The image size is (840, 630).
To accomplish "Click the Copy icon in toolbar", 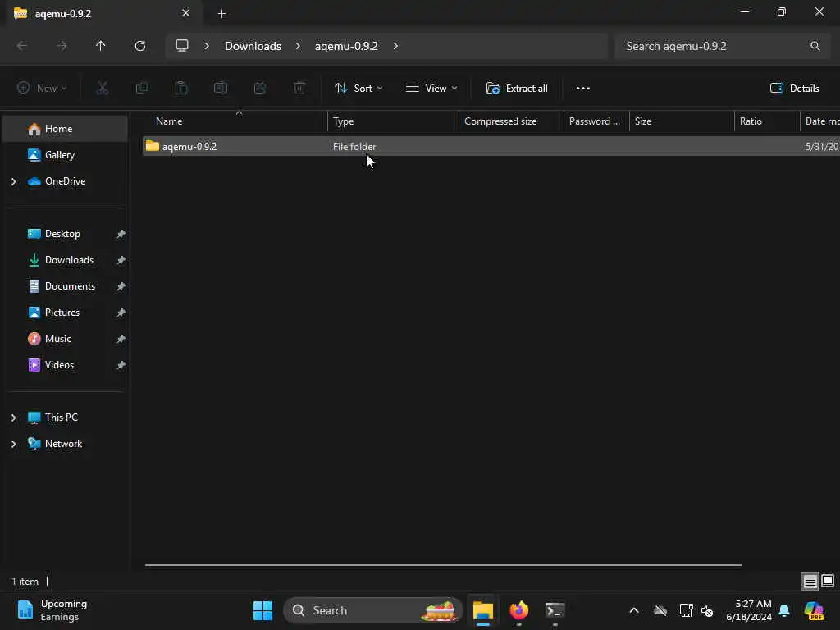I will point(142,89).
